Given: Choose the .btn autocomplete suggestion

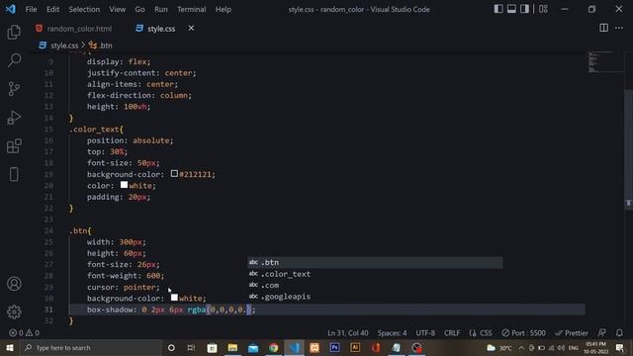Looking at the screenshot, I should click(375, 262).
